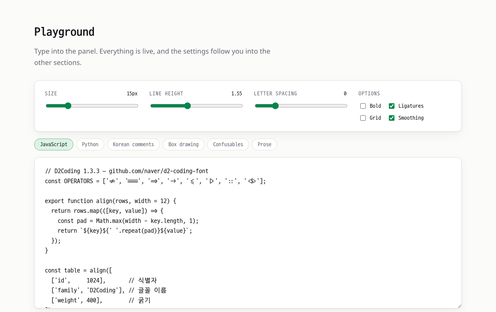Click the "['weight', 400]" code row
Viewport: 496px width, 312px height.
point(101,300)
